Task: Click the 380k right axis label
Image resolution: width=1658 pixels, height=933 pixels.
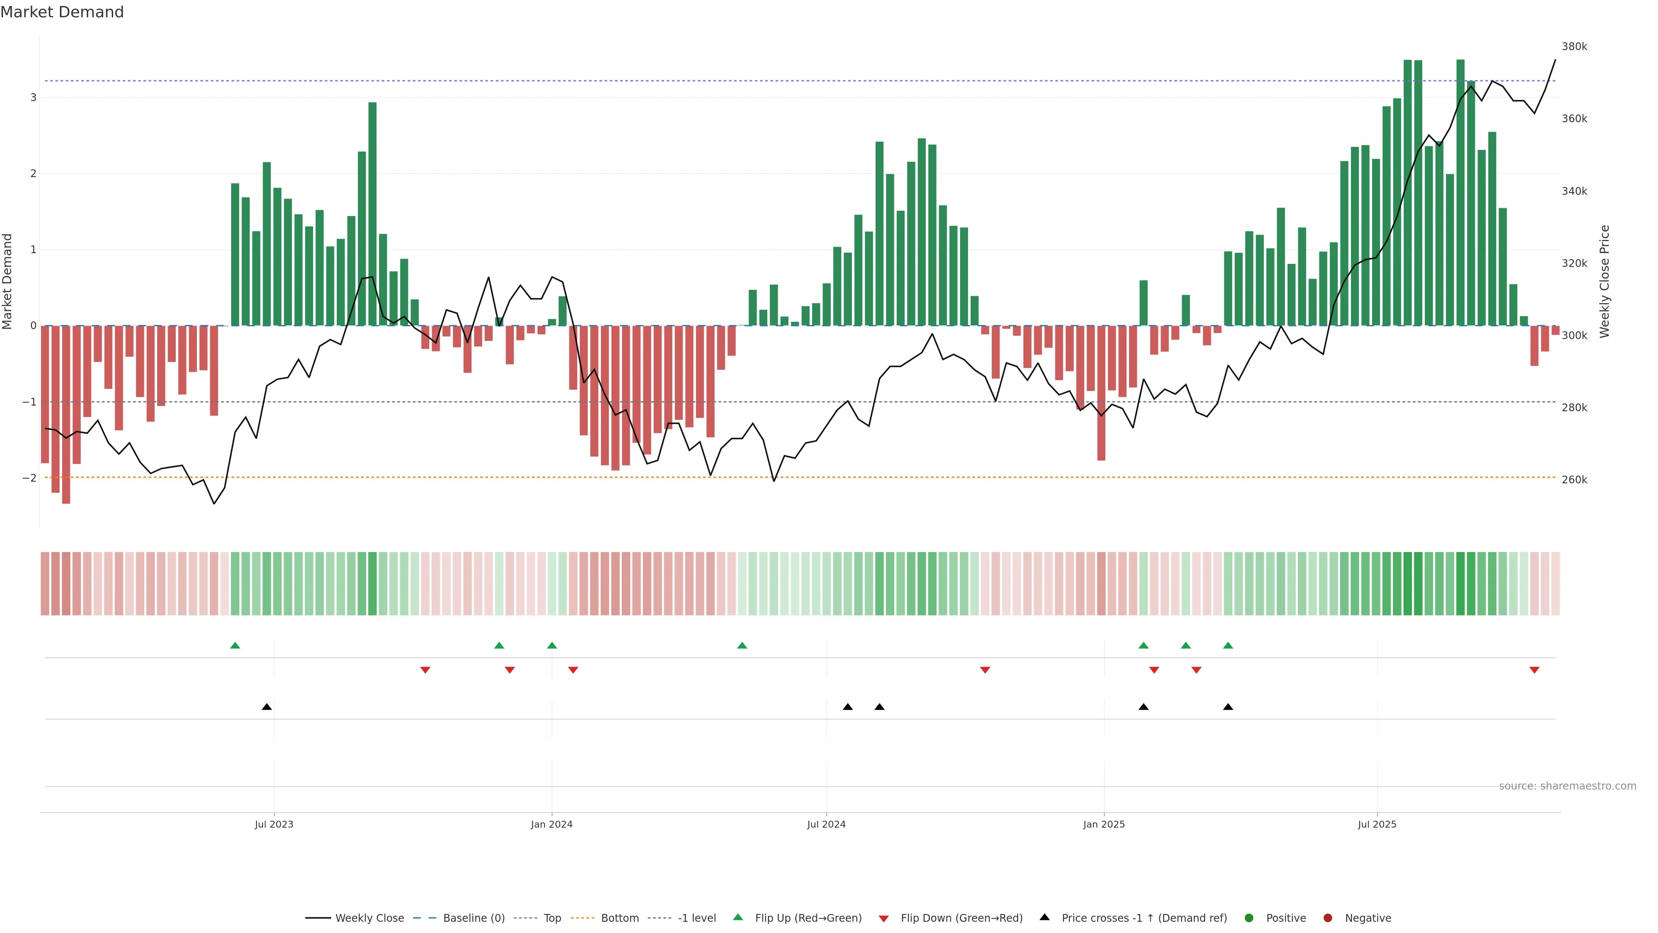Action: click(x=1574, y=46)
